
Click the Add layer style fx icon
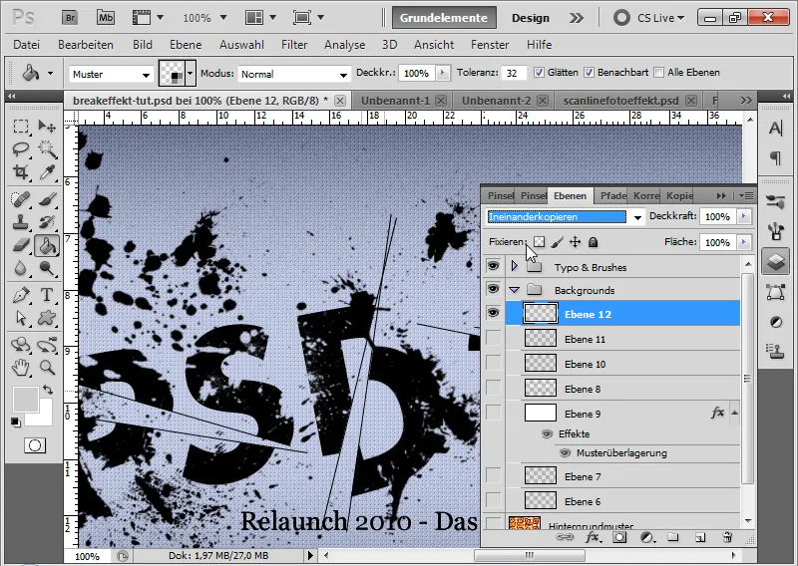[x=592, y=537]
